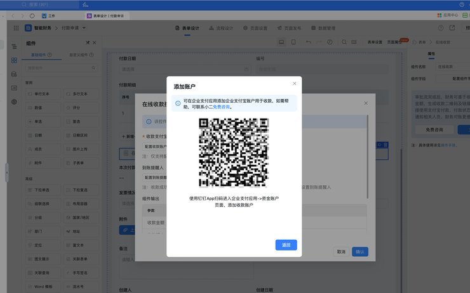Select the 复选 checkbox component
This screenshot has height=293, width=470.
pyautogui.click(x=81, y=122)
